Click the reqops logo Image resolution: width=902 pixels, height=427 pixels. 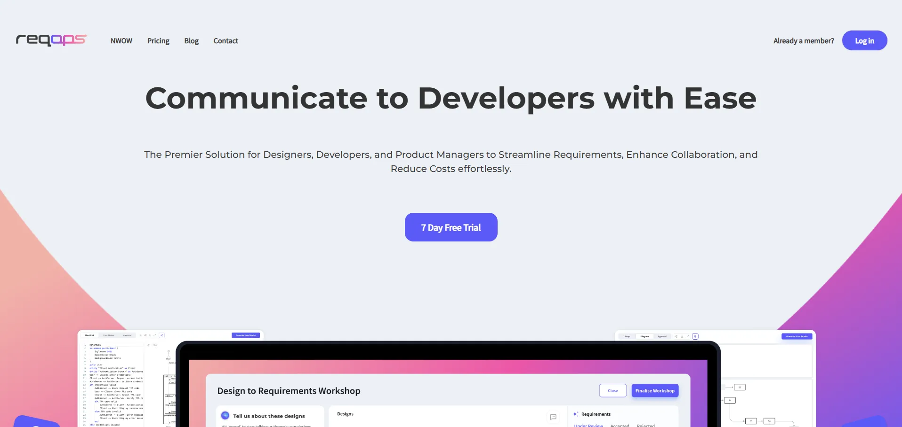click(51, 40)
